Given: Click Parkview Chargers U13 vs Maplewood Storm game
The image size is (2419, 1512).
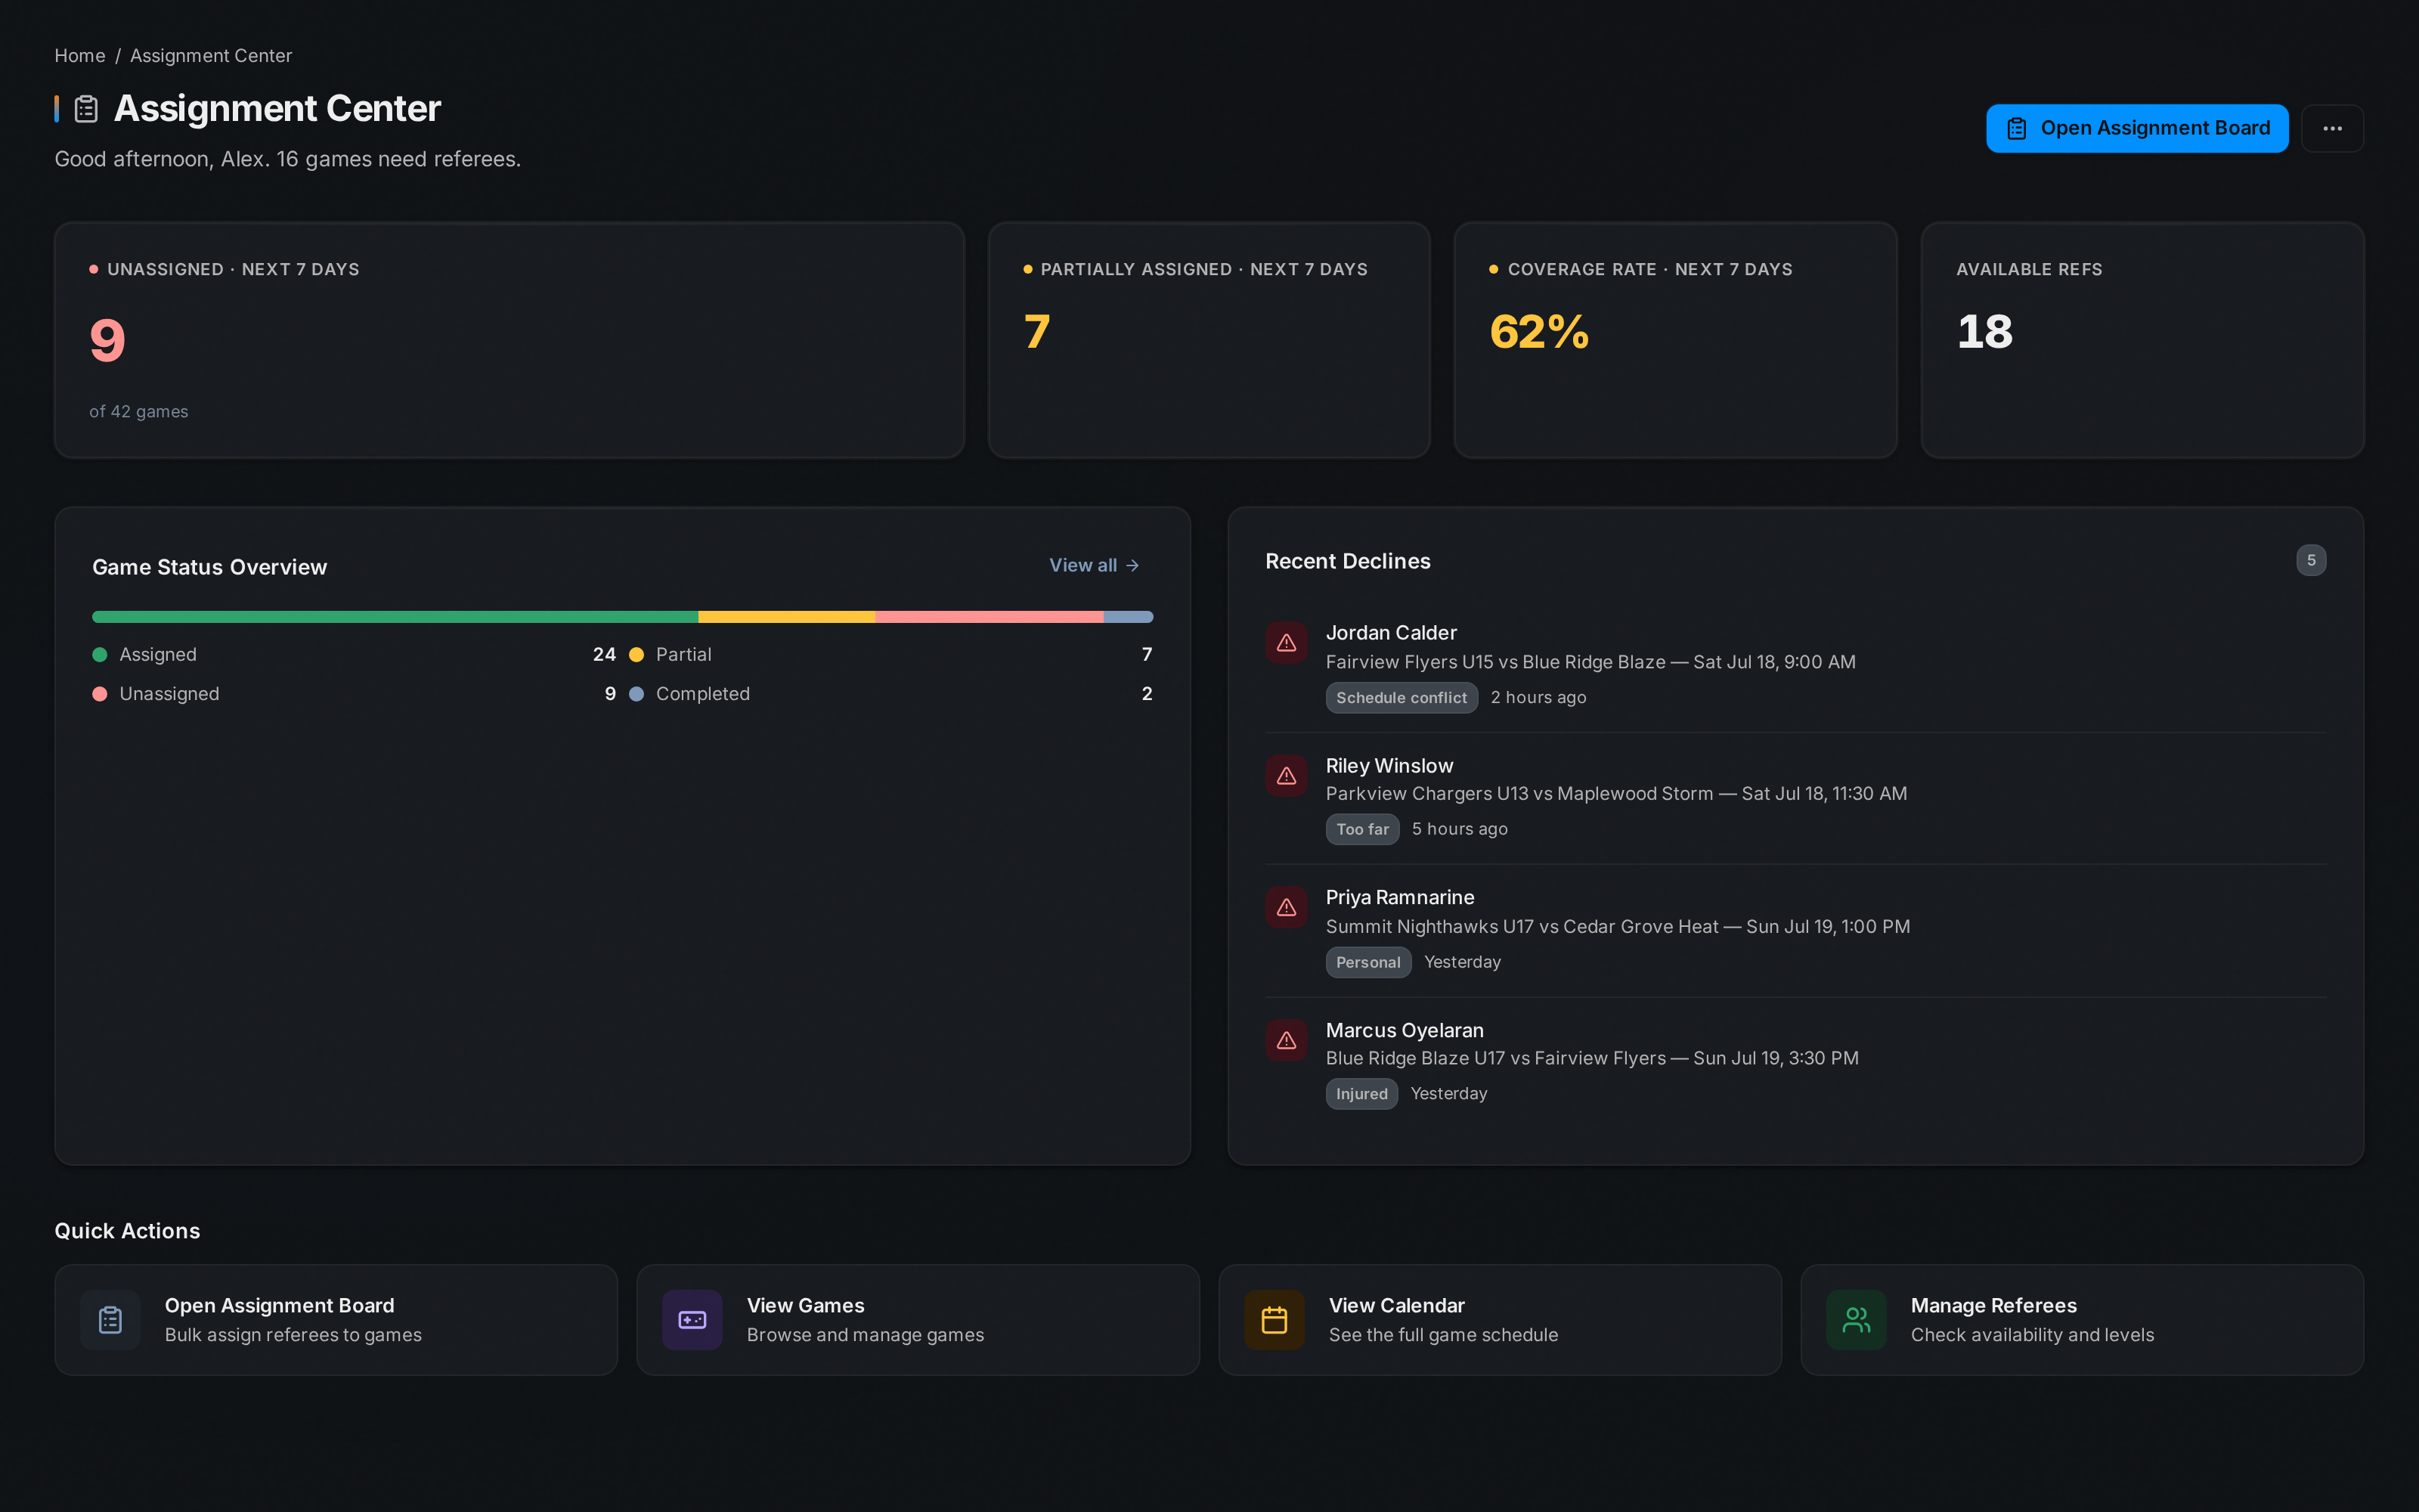Looking at the screenshot, I should point(1616,794).
